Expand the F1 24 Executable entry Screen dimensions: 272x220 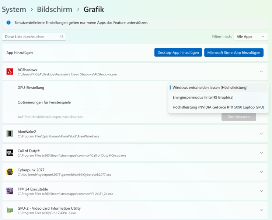click(x=261, y=191)
